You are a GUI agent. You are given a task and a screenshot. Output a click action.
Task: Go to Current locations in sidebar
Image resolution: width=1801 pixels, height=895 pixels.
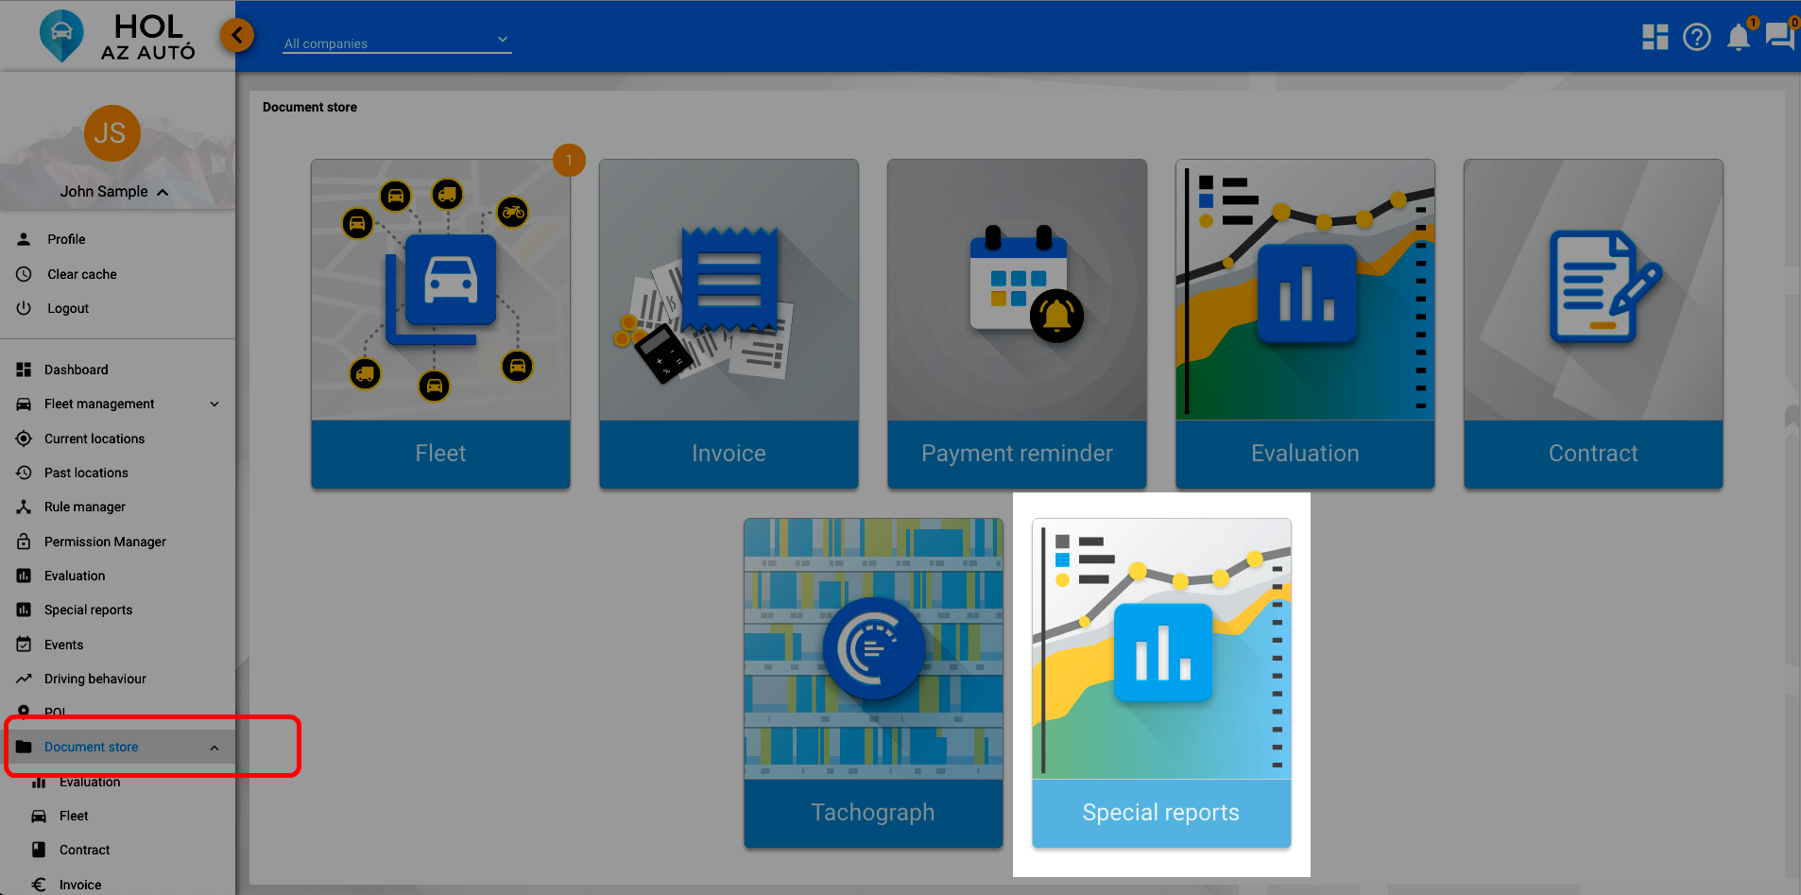(x=94, y=439)
